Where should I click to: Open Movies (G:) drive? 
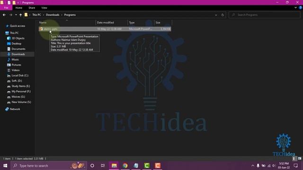click(x=18, y=97)
